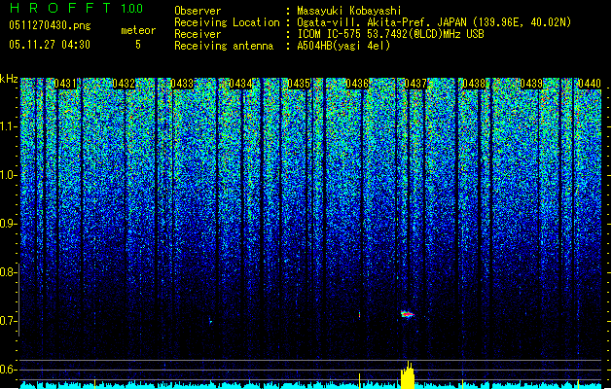Image resolution: width=612 pixels, height=389 pixels.
Task: Click the Receiver field label
Action: 198,34
